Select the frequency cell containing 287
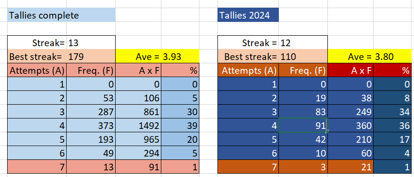414x177 pixels. [91, 112]
